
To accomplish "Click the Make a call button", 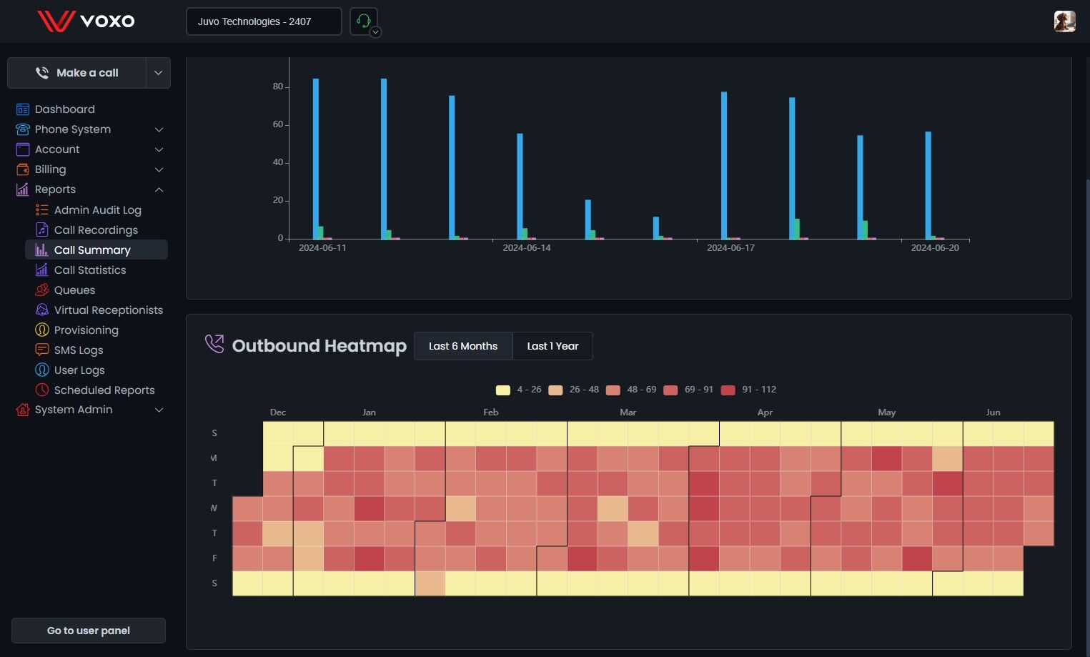I will pyautogui.click(x=77, y=73).
